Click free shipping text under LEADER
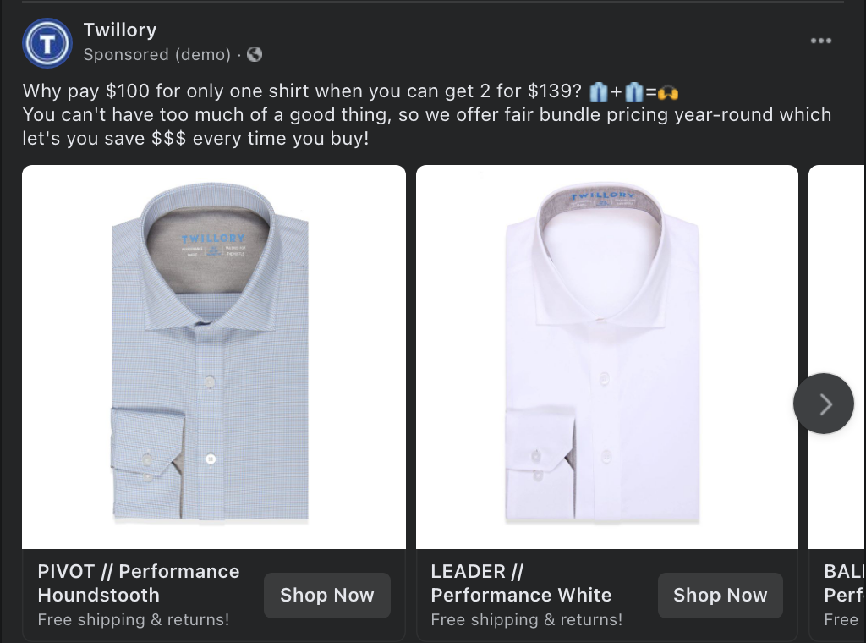The height and width of the screenshot is (643, 866). point(526,619)
